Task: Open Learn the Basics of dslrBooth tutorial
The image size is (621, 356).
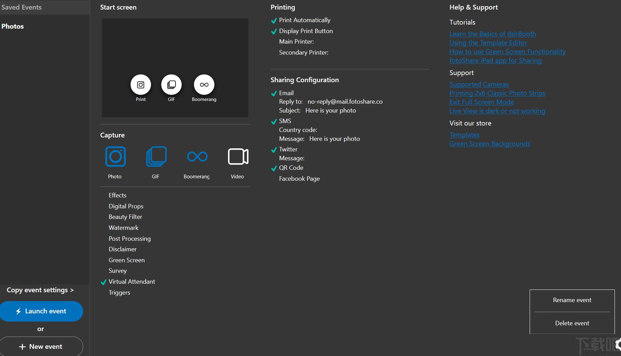Action: pos(493,34)
